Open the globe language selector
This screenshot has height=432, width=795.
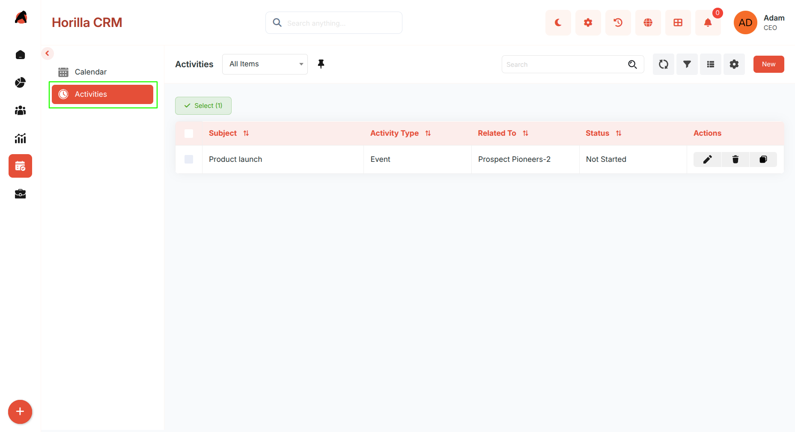coord(648,23)
